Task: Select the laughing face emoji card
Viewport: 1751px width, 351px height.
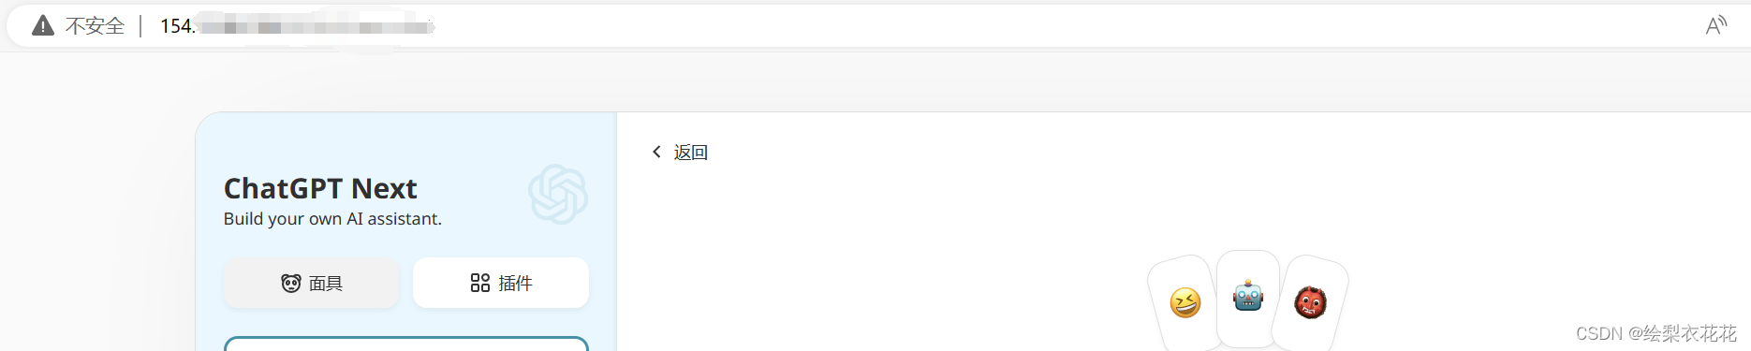Action: click(x=1185, y=302)
